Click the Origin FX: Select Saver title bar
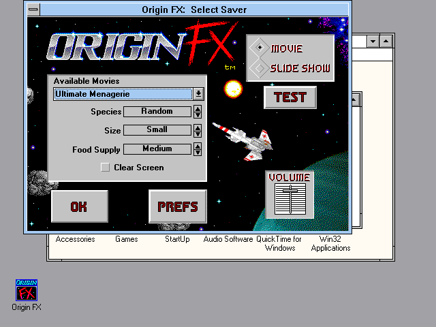436x327 pixels. click(x=194, y=10)
